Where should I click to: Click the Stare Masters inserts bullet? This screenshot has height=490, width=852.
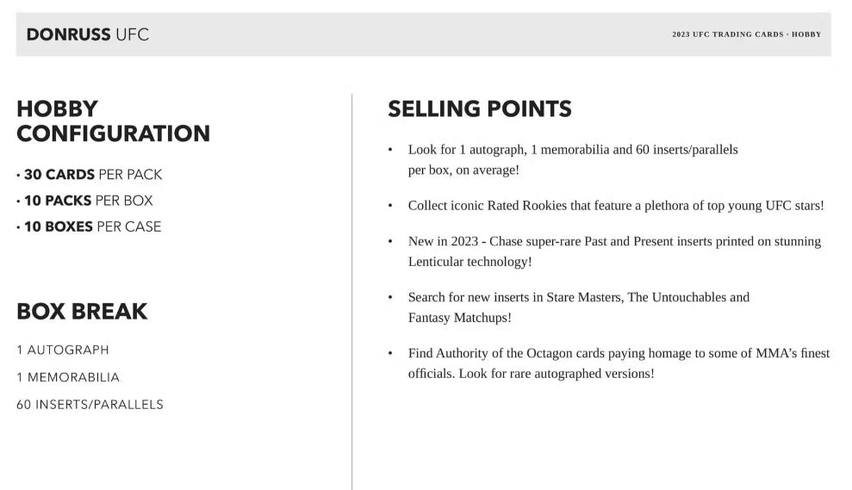(x=578, y=297)
